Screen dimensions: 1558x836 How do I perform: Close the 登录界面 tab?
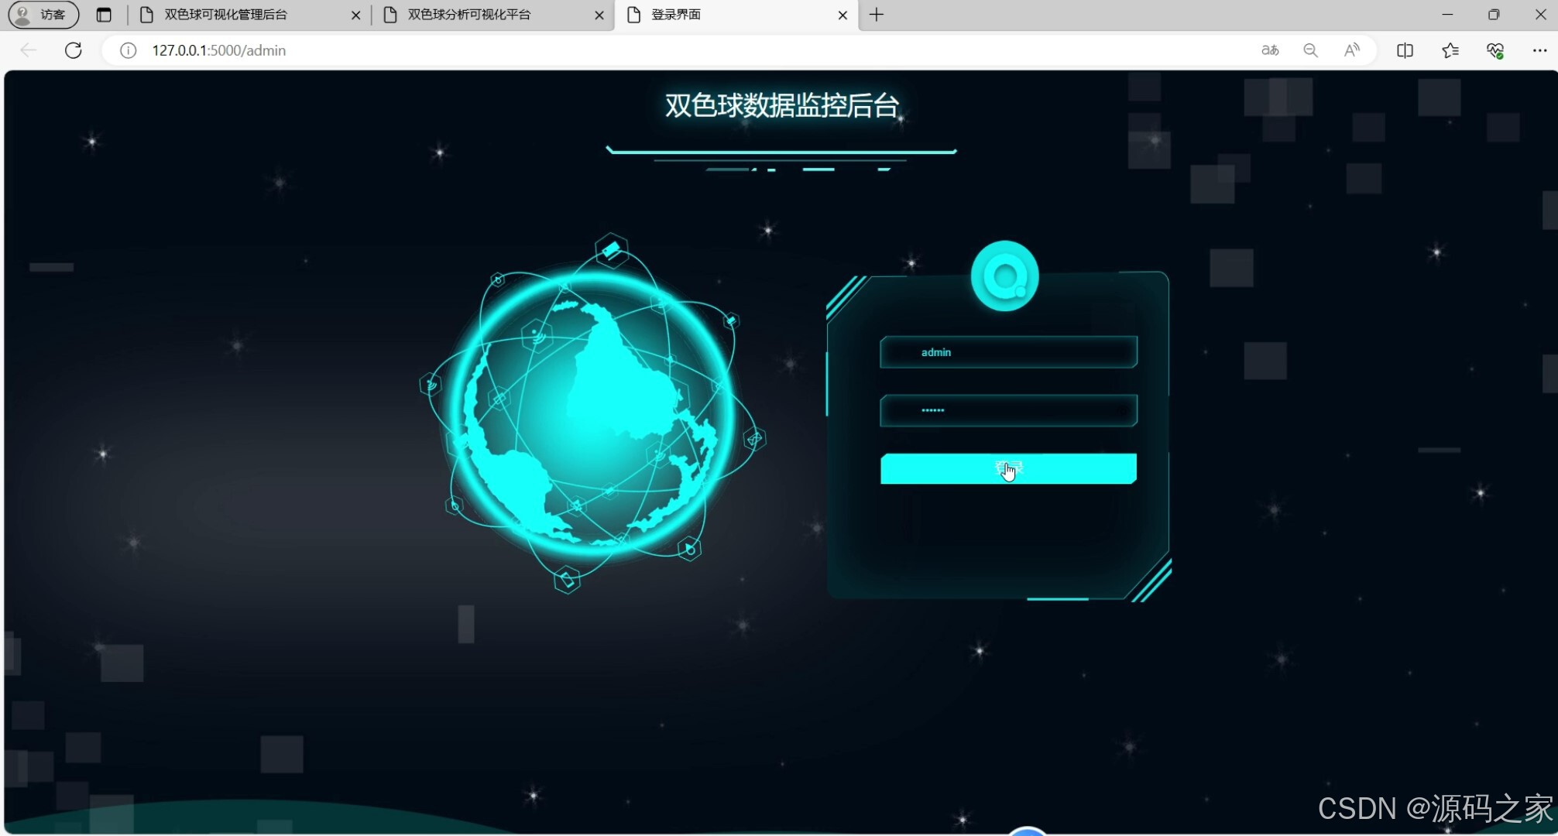click(x=842, y=15)
